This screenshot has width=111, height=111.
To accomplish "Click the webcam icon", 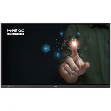I will (86, 48).
